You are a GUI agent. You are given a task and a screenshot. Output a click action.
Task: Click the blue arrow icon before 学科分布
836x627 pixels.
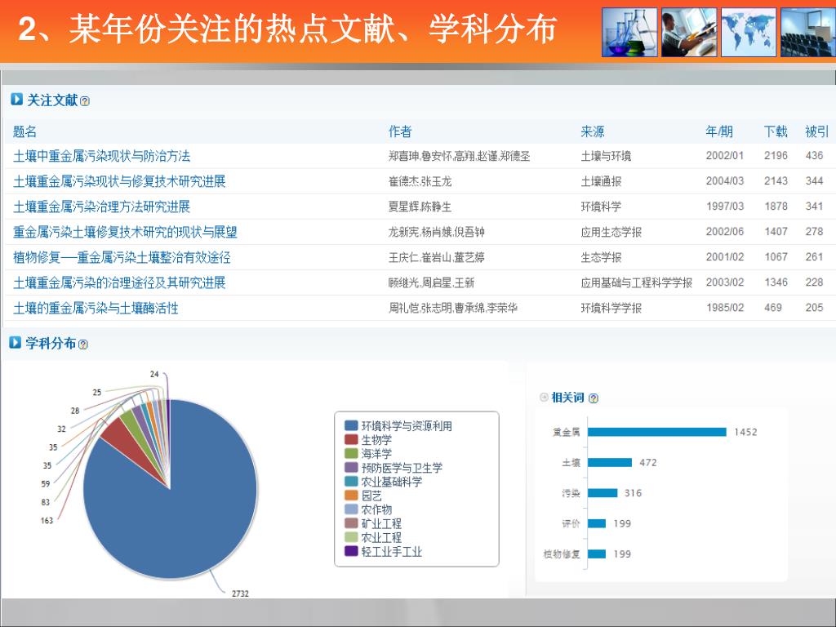15,342
